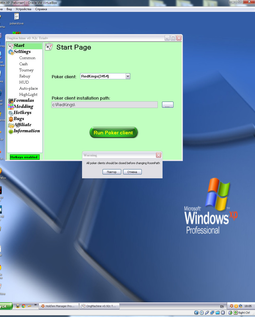Open Formulas via its calculator icon
Viewport: 255px width, 317px height.
[11, 101]
